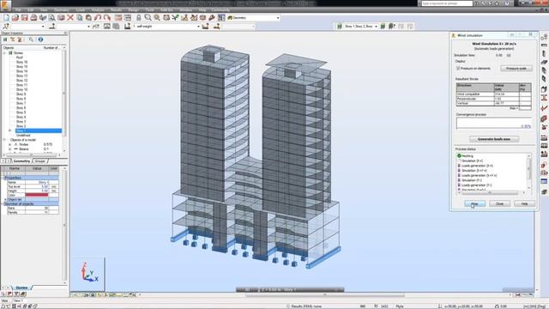The height and width of the screenshot is (309, 549).
Task: Click Help button in Wind simulation dialog
Action: [524, 203]
